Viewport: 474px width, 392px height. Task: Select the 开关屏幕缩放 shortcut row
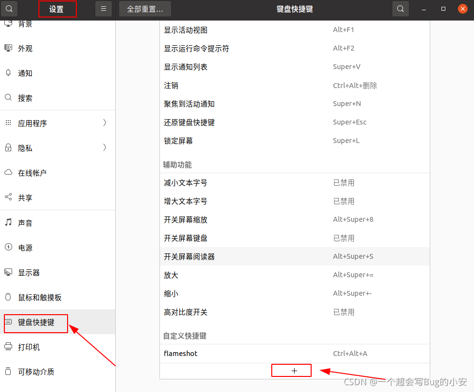click(295, 220)
